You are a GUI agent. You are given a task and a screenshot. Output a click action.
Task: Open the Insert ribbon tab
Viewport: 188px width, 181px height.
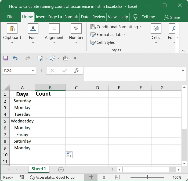[x=41, y=17]
